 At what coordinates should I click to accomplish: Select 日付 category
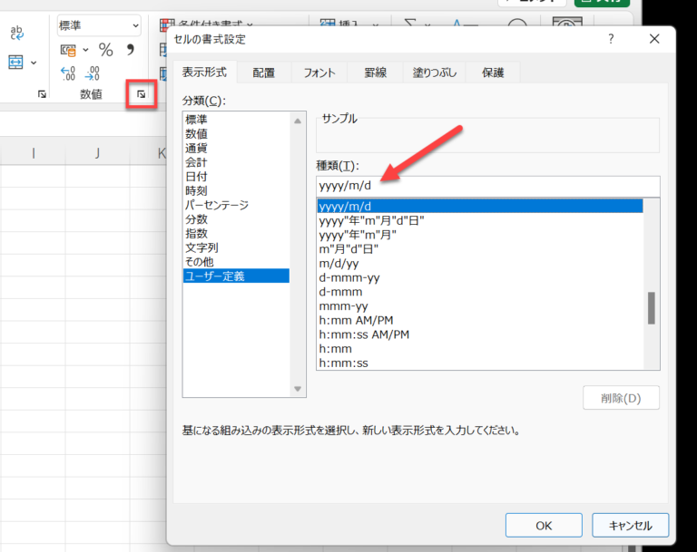pos(236,177)
